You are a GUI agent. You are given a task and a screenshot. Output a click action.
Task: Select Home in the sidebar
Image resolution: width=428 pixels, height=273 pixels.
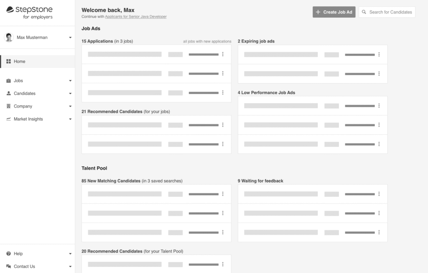pyautogui.click(x=20, y=61)
